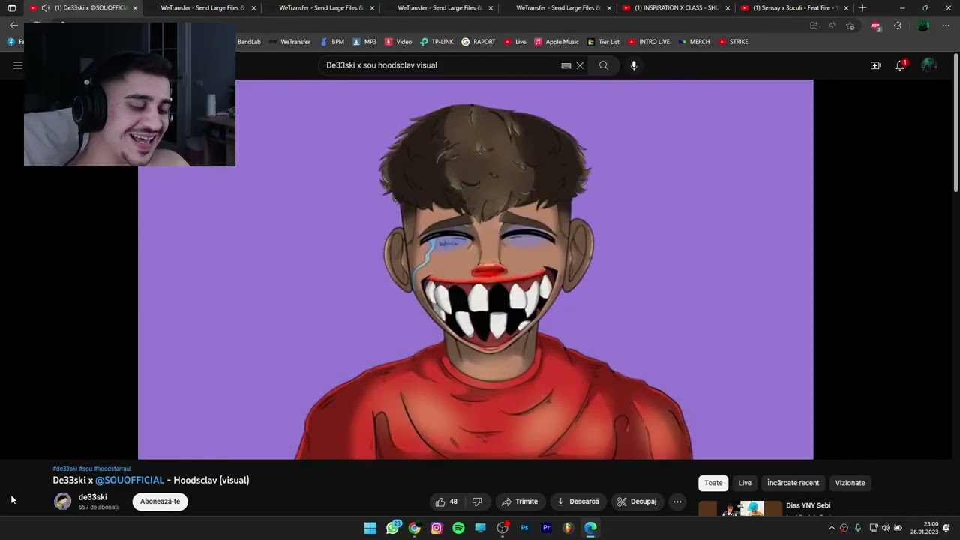Image resolution: width=960 pixels, height=540 pixels.
Task: Switch to Sensay x 3oculi Feat Fire tab
Action: click(795, 8)
